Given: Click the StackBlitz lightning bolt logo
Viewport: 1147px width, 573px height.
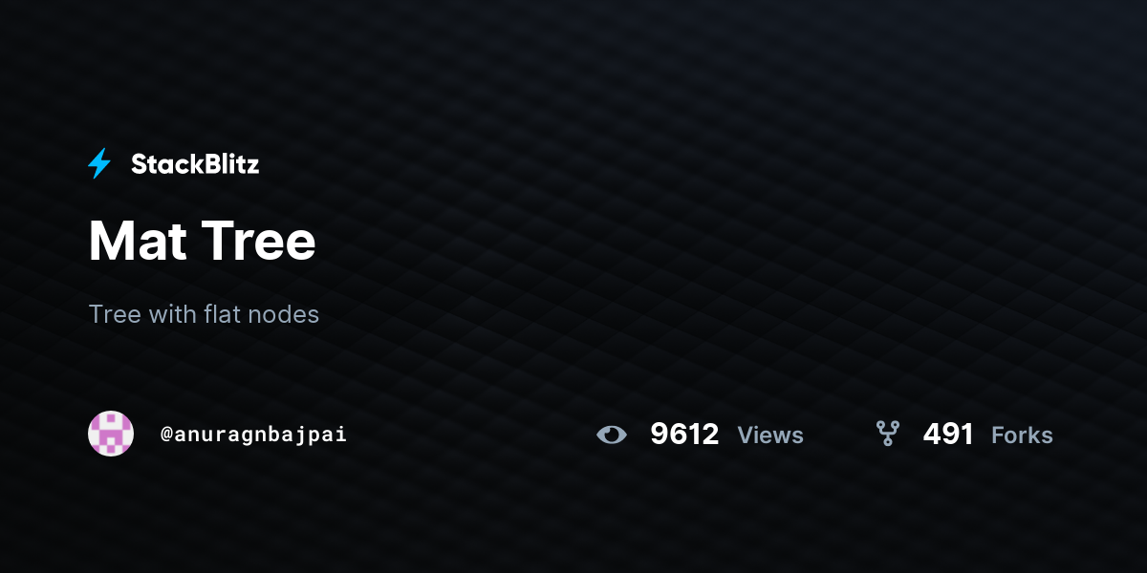Looking at the screenshot, I should click(x=99, y=164).
